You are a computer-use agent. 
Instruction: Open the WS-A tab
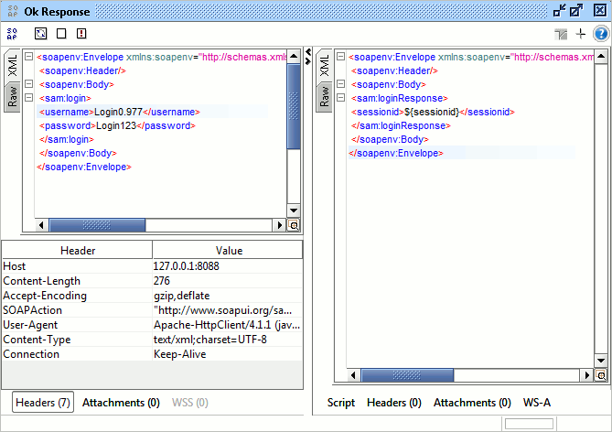coord(537,403)
